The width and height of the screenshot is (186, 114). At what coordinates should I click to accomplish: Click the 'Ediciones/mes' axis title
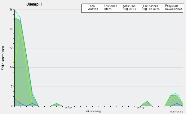[3, 58]
